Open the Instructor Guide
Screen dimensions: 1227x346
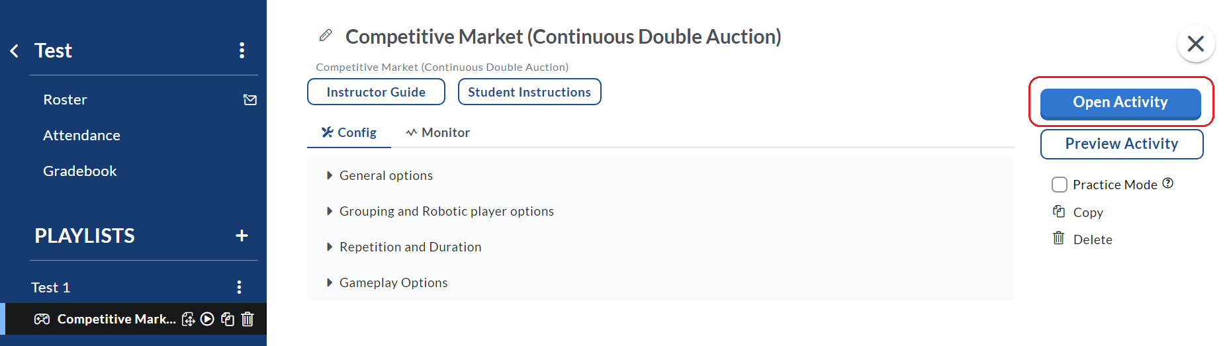pyautogui.click(x=376, y=92)
